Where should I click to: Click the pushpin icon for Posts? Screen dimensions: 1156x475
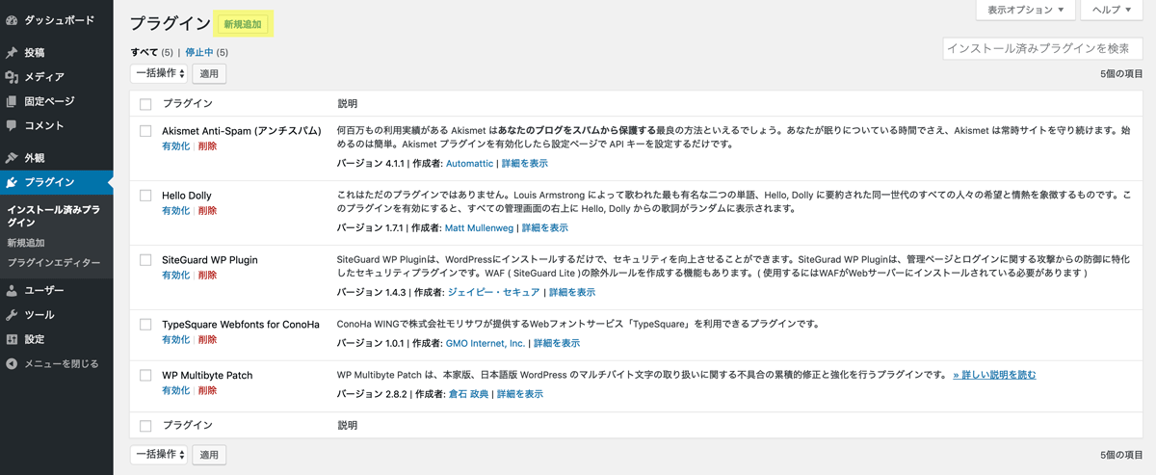[x=12, y=53]
